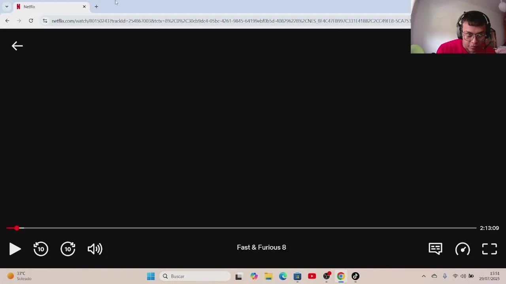Close the Netflix tab
This screenshot has width=506, height=284.
[x=84, y=7]
